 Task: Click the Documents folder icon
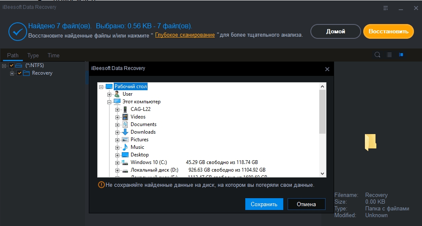(x=125, y=124)
